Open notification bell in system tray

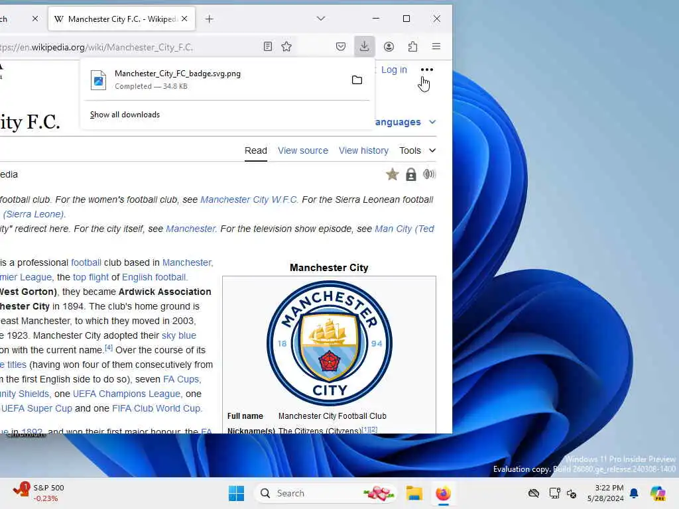pos(634,493)
